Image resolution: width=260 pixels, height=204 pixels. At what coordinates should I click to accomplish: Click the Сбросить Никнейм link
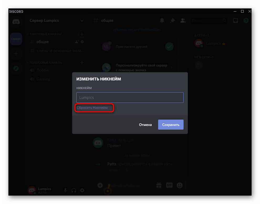click(x=92, y=108)
